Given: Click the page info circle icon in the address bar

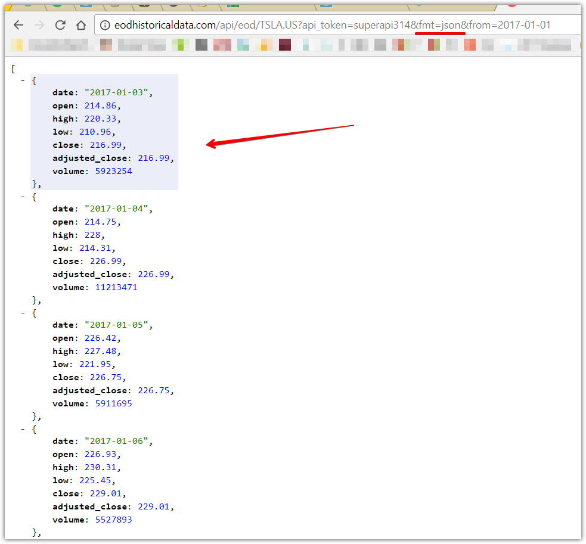Looking at the screenshot, I should 104,25.
